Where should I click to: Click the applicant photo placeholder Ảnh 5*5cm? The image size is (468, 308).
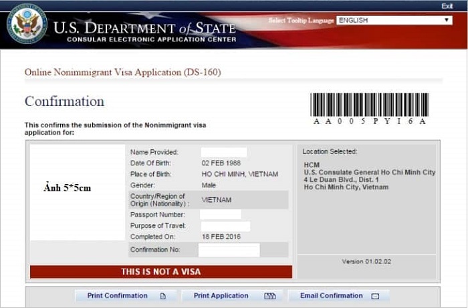pyautogui.click(x=78, y=193)
